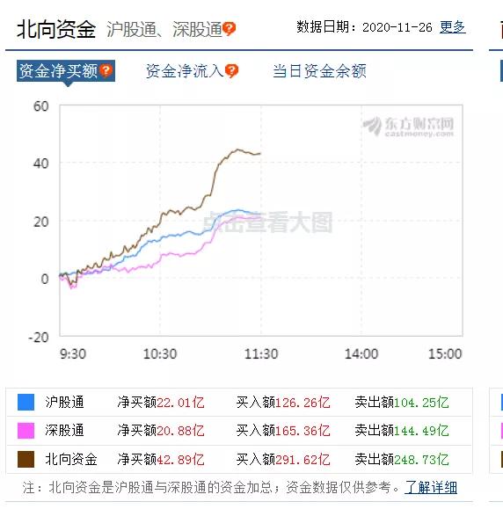Click the blue 沪股通 legend swatch
Image resolution: width=503 pixels, height=509 pixels.
tap(26, 403)
